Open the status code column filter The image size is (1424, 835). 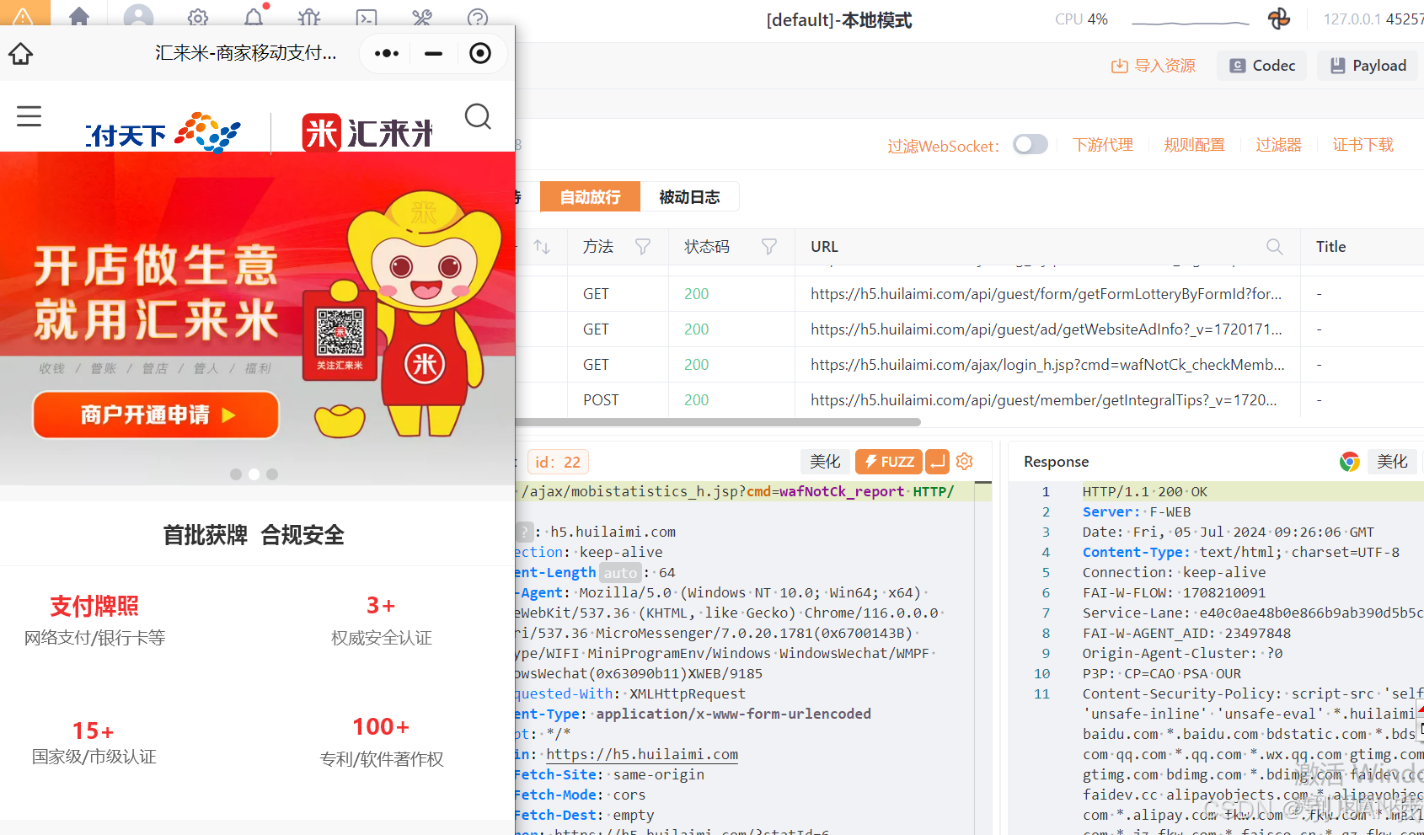click(769, 247)
